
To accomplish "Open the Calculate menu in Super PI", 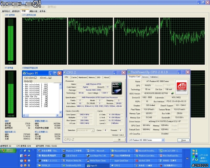I will [x=31, y=78].
